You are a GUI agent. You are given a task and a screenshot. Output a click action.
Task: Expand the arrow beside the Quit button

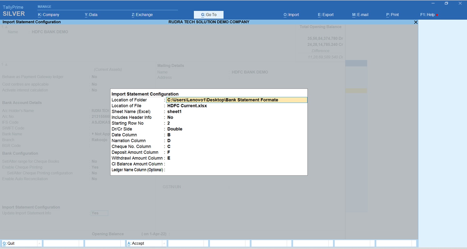tap(39, 243)
